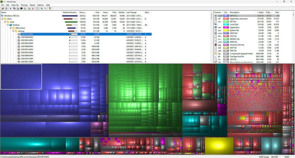The image size is (295, 158).
Task: Click the large yellow treemap block
Action: (x=219, y=146)
